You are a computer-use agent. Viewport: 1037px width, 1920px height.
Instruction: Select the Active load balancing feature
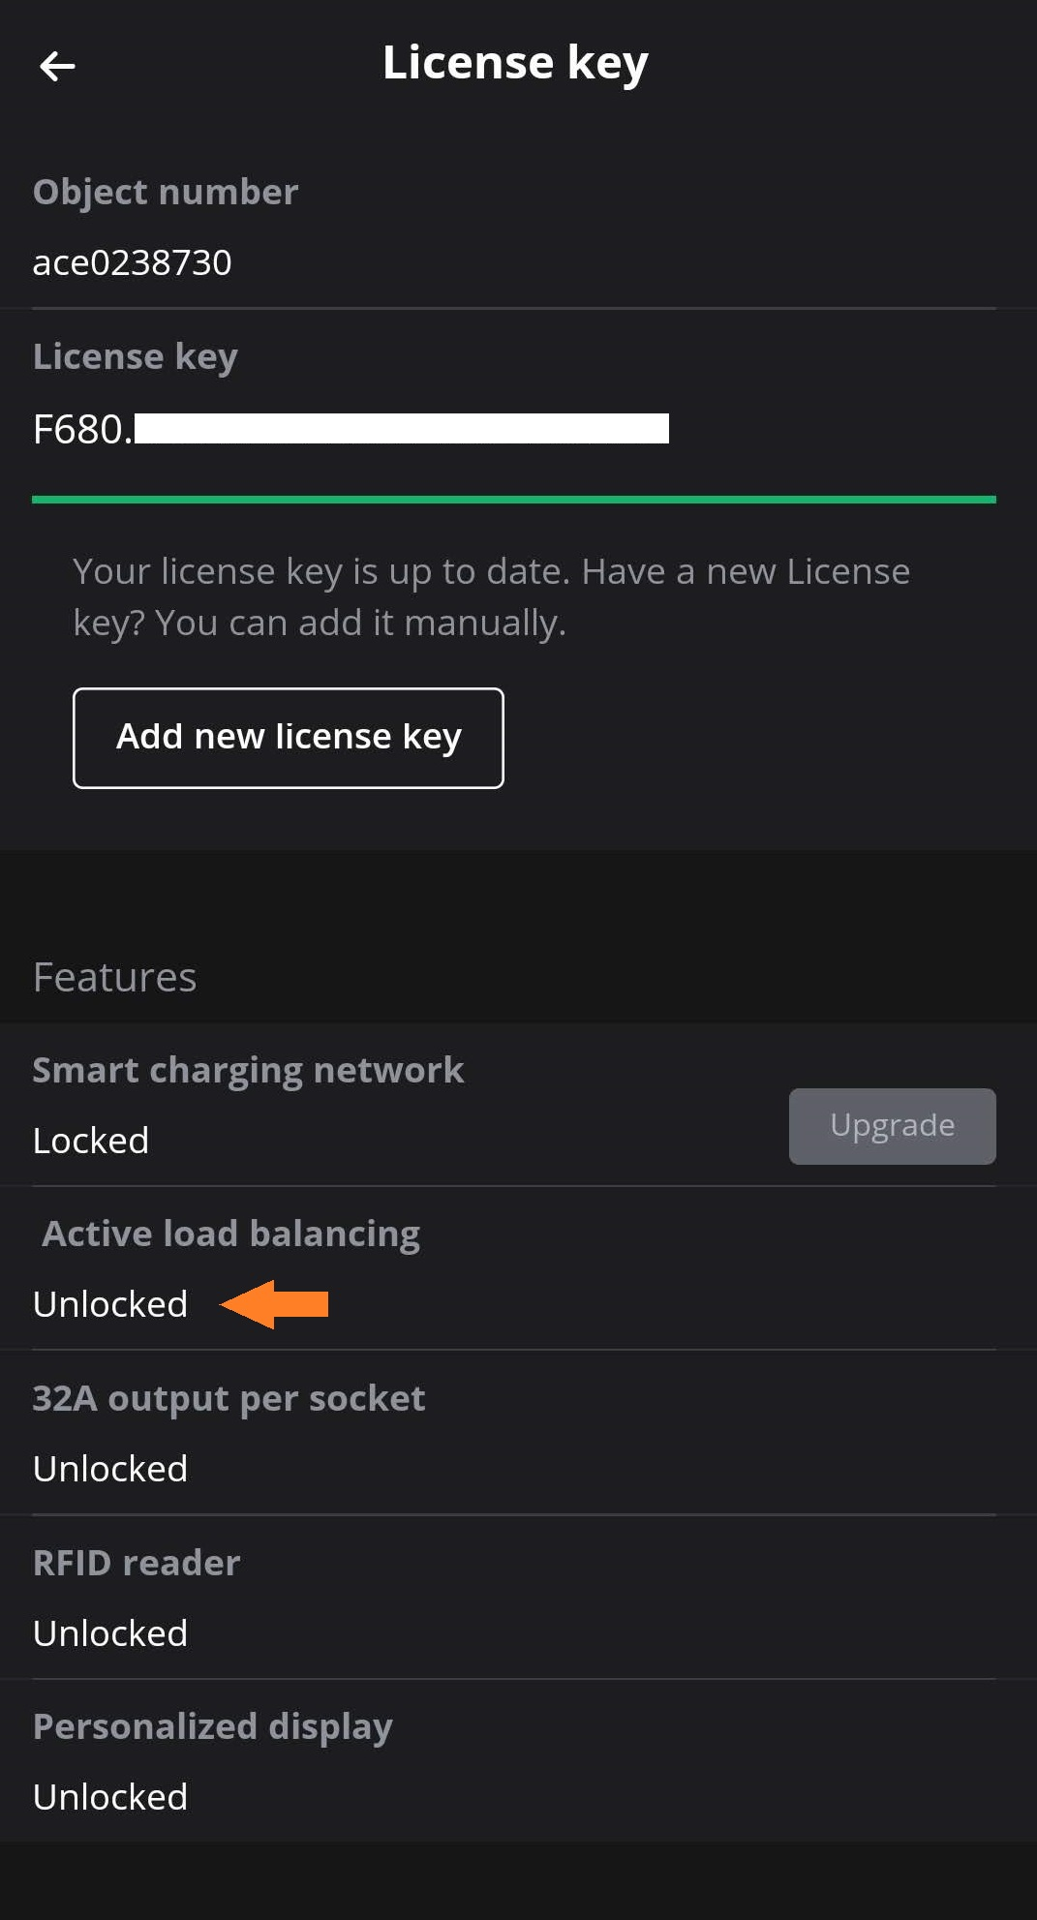click(x=231, y=1234)
